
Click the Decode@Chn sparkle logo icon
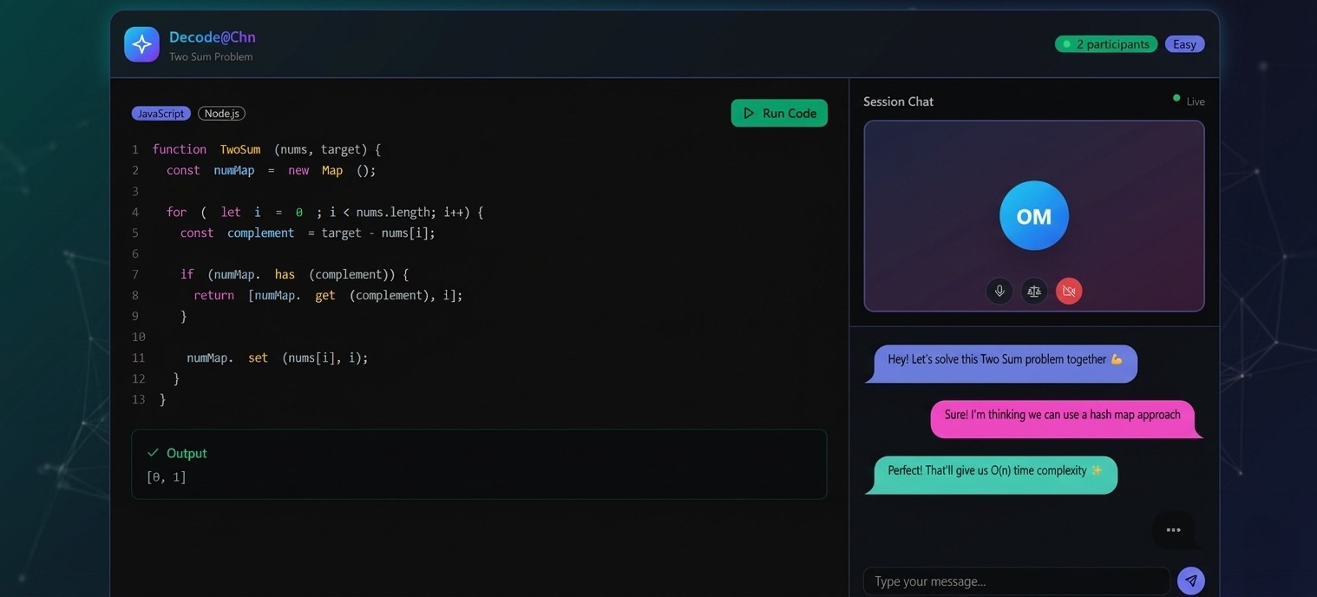[x=141, y=44]
